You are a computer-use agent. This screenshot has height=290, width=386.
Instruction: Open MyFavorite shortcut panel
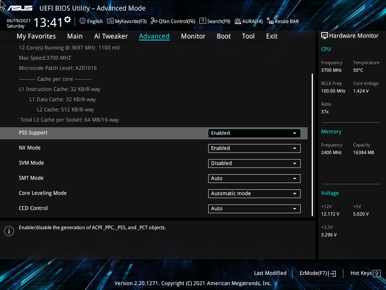(x=127, y=21)
